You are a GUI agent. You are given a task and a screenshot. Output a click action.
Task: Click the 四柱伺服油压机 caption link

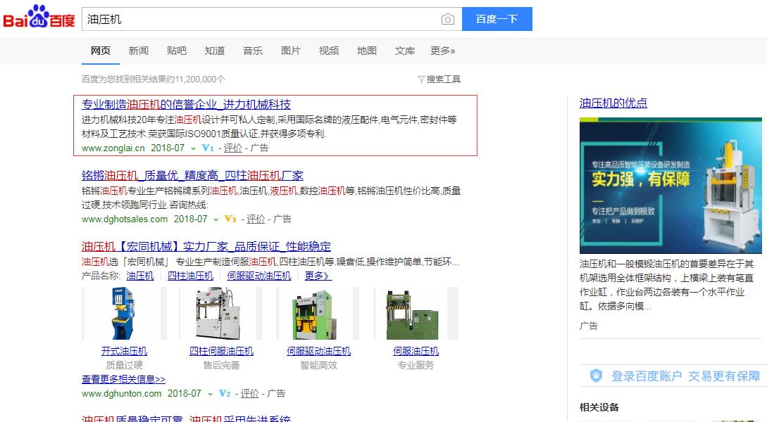222,351
